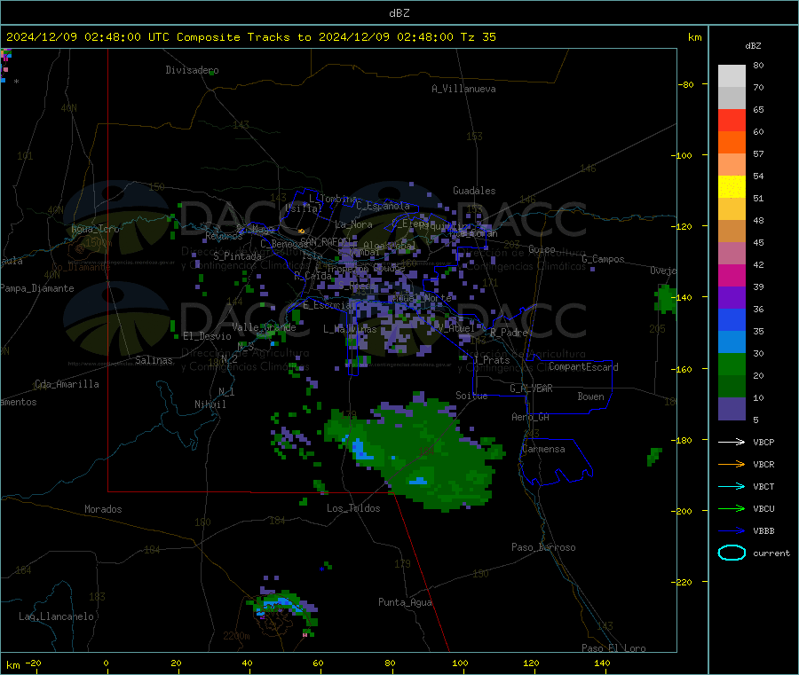Screen dimensions: 799x675
Task: Click the J_Prats label
Action: point(492,360)
